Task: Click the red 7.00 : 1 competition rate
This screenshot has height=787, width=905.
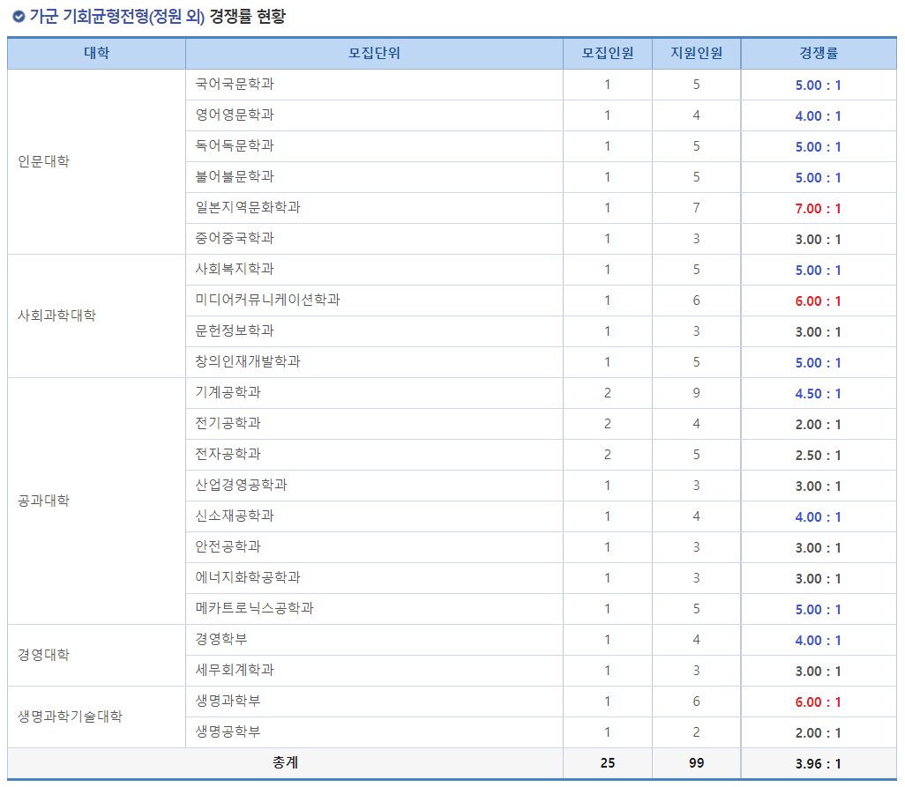Action: [x=818, y=207]
